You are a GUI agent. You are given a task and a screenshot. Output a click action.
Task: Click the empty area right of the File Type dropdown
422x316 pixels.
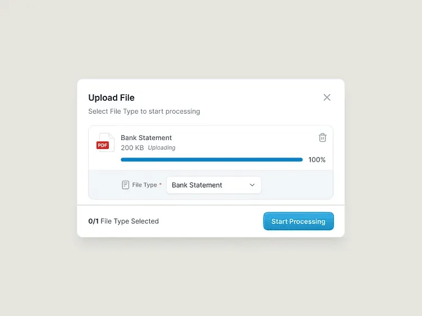(297, 185)
